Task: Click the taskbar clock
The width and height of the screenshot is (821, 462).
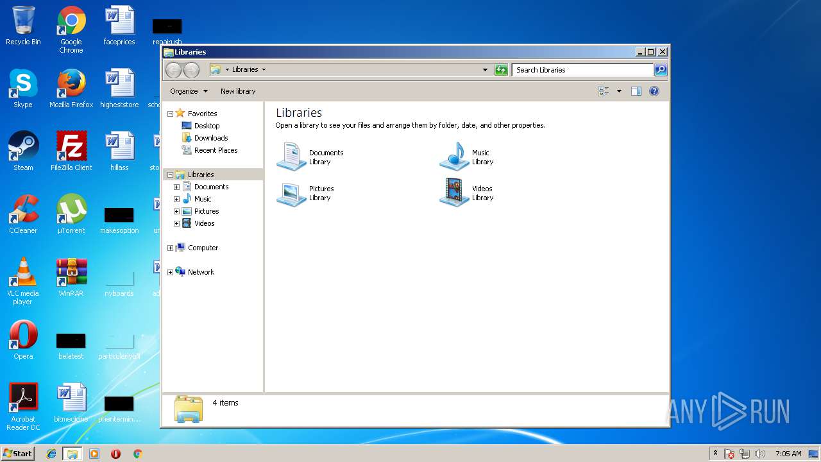Action: (788, 454)
